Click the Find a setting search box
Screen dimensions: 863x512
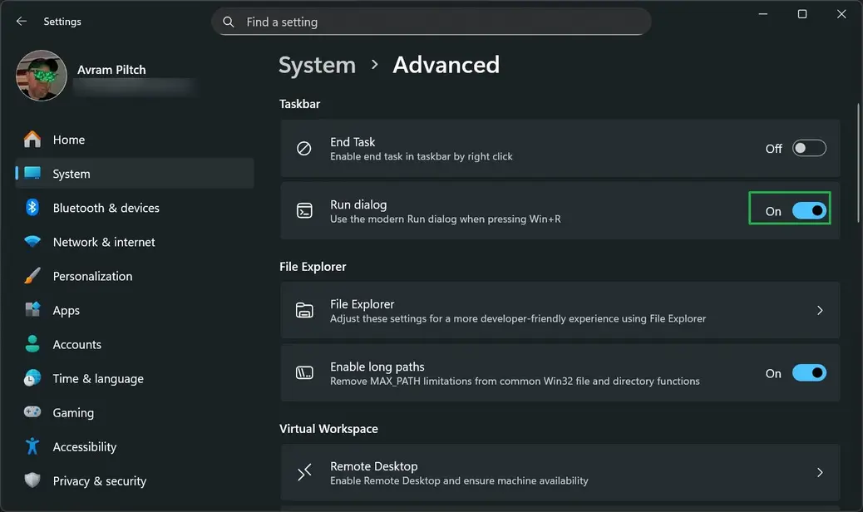pos(431,22)
